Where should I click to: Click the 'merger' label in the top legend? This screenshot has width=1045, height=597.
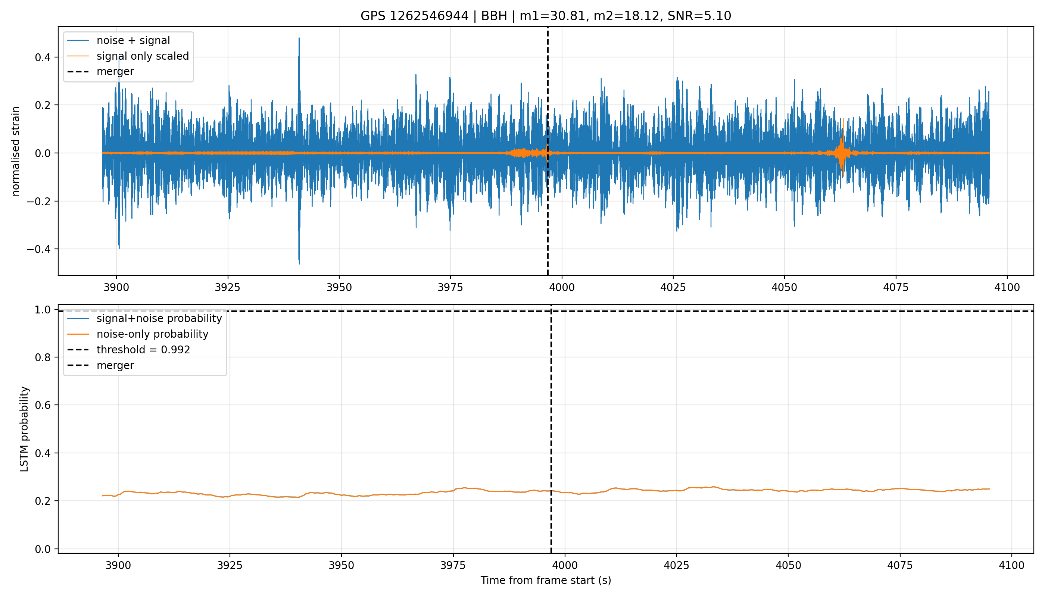click(x=115, y=71)
